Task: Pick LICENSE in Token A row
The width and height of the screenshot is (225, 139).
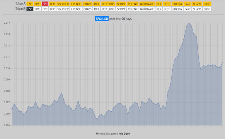Action: point(76,4)
